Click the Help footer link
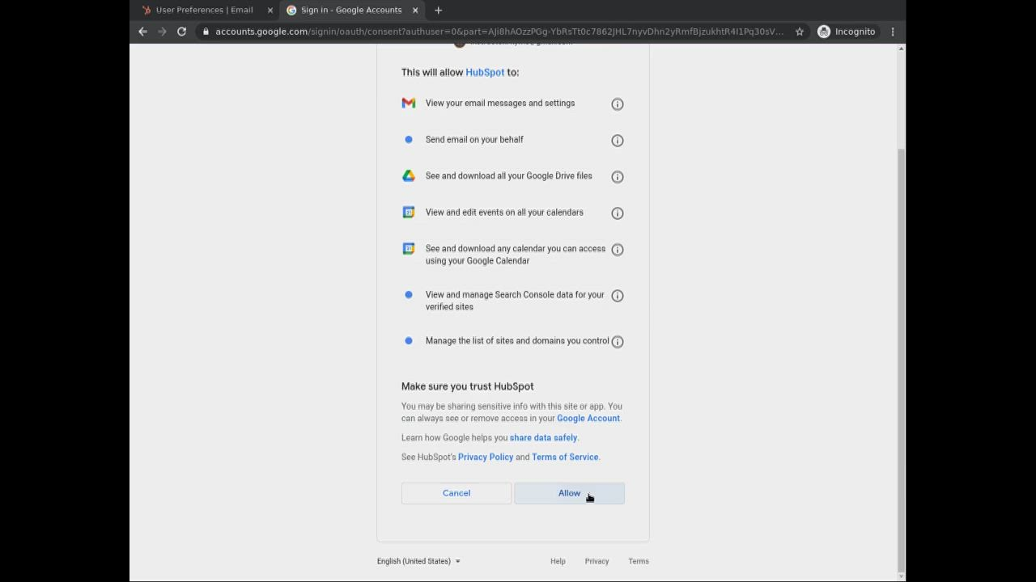1036x582 pixels. [x=558, y=561]
